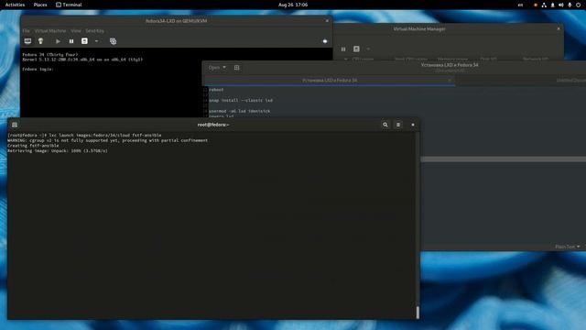Open keyboard layout 'en' indicator
This screenshot has width=586, height=330.
(520, 5)
